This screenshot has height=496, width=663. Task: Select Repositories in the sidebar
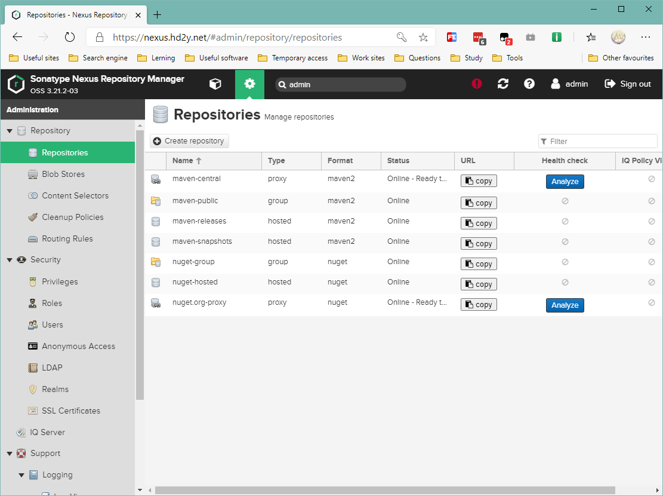tap(67, 152)
